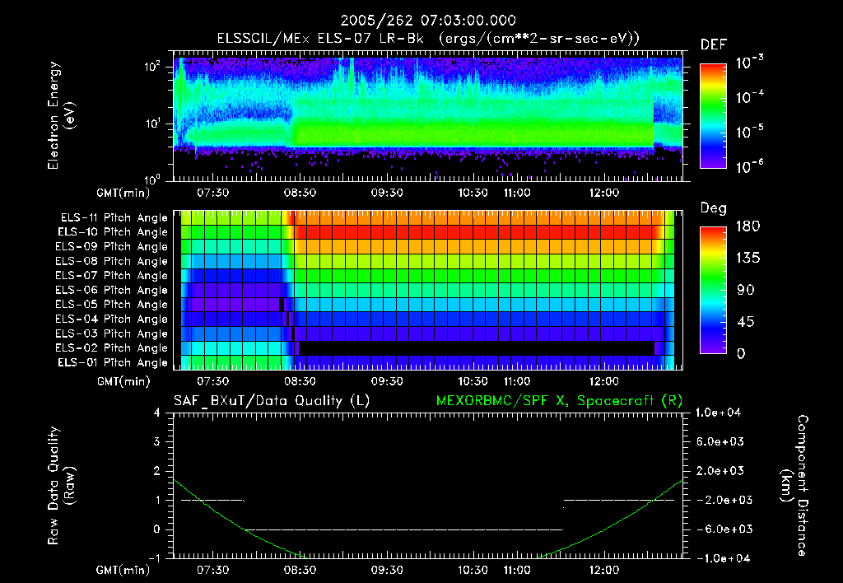Click 07:30 tick under the spectrogram
843x583 pixels.
[x=212, y=193]
